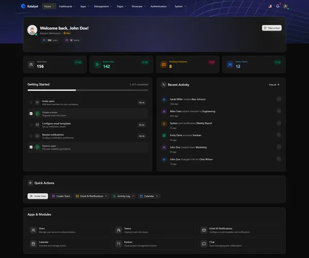Click the Active Users card icon

(x=97, y=64)
